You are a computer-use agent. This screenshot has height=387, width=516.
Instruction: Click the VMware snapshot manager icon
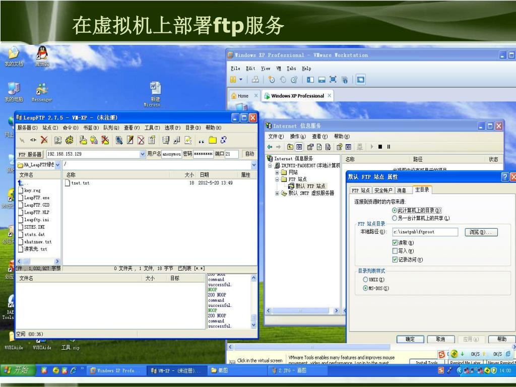coord(294,80)
